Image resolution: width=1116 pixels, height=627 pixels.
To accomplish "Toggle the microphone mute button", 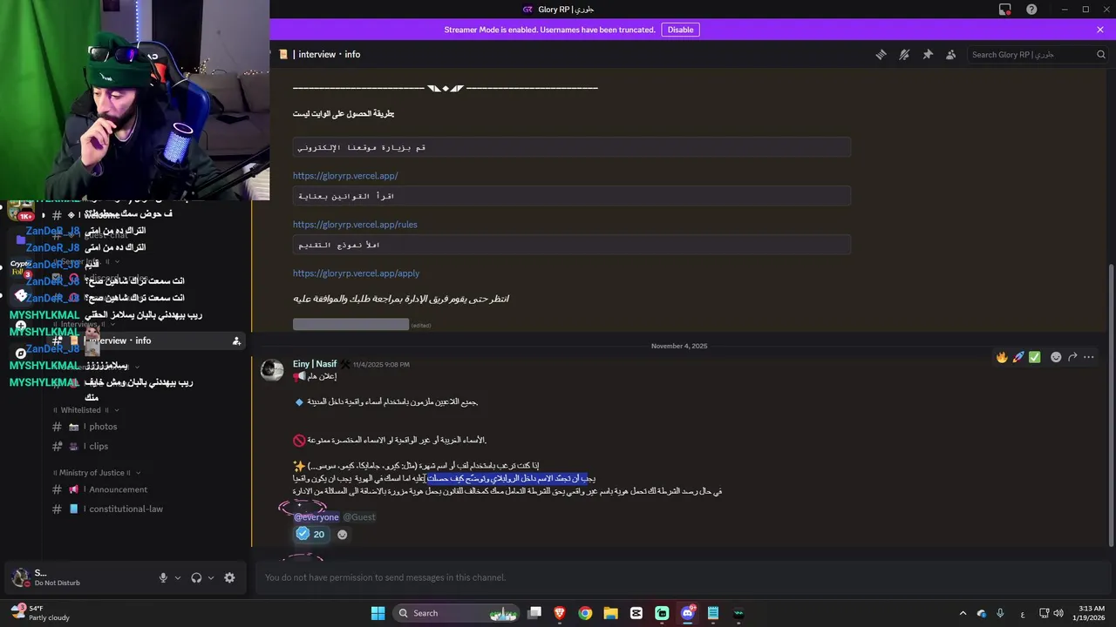I will pyautogui.click(x=163, y=577).
